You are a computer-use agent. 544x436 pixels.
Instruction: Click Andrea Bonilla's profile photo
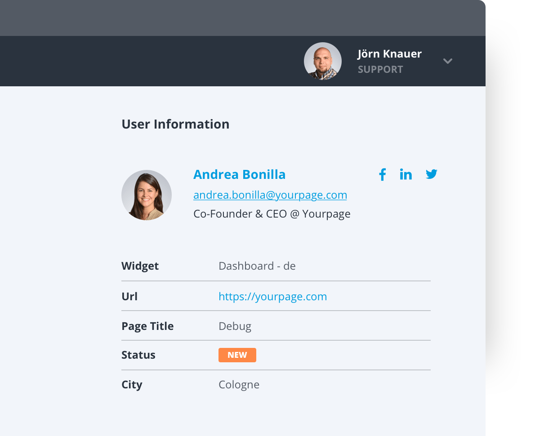click(x=147, y=195)
